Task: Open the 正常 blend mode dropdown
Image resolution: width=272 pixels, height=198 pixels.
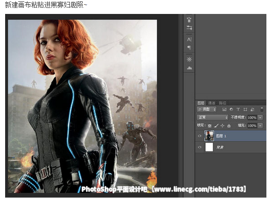Action: (212, 118)
